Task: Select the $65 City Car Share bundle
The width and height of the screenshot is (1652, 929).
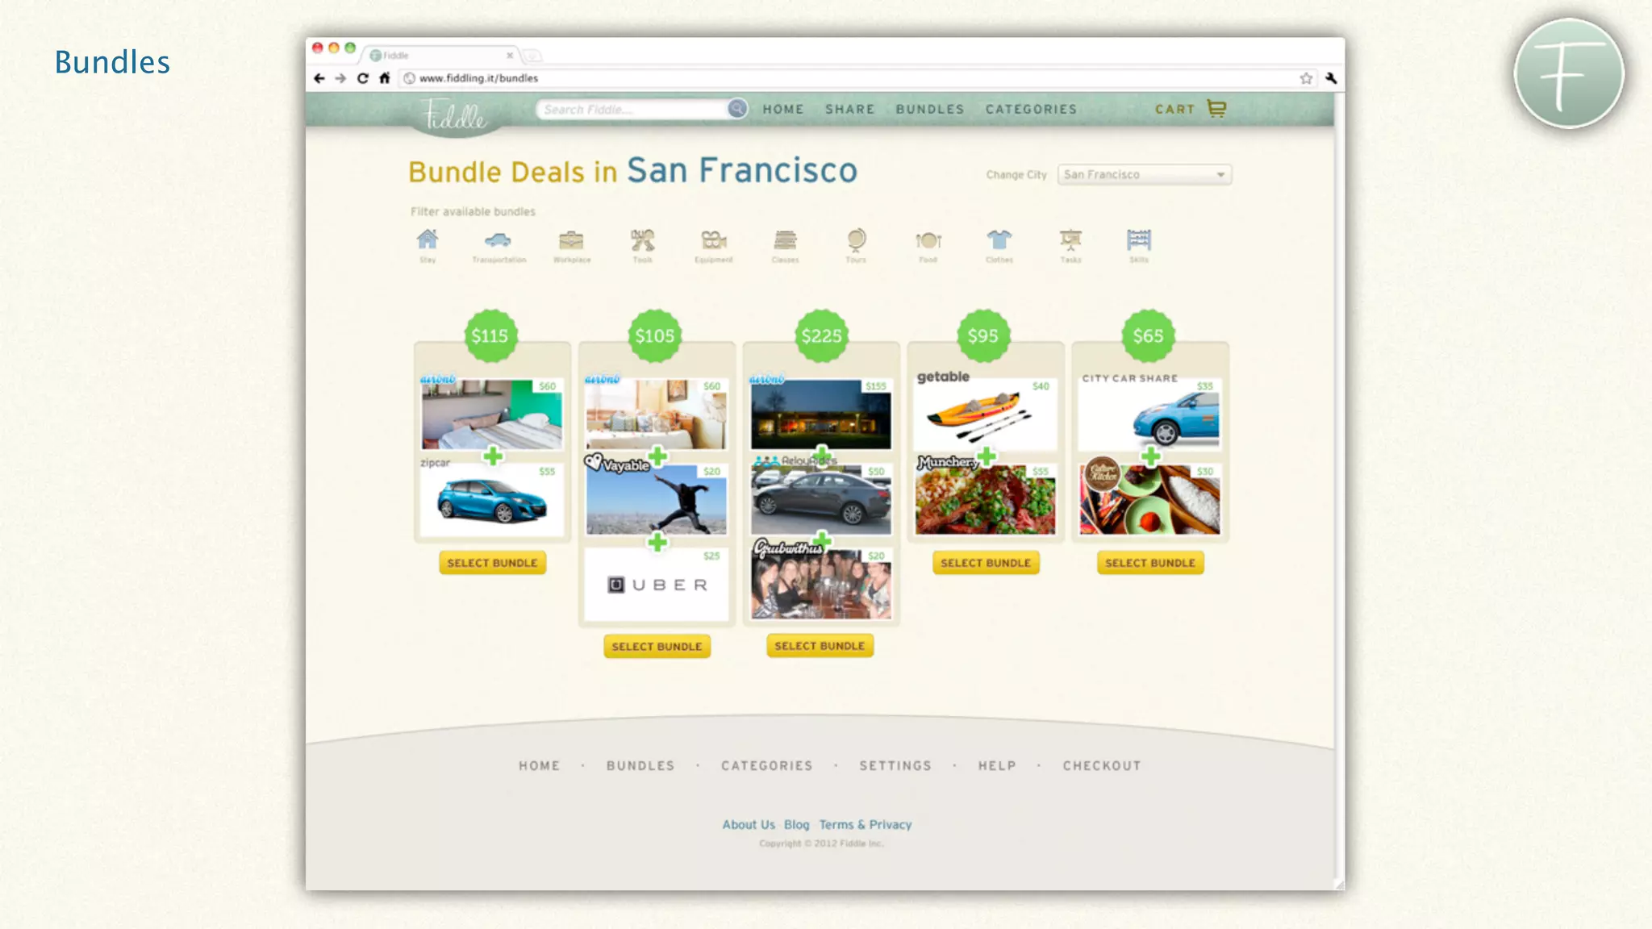Action: coord(1149,563)
